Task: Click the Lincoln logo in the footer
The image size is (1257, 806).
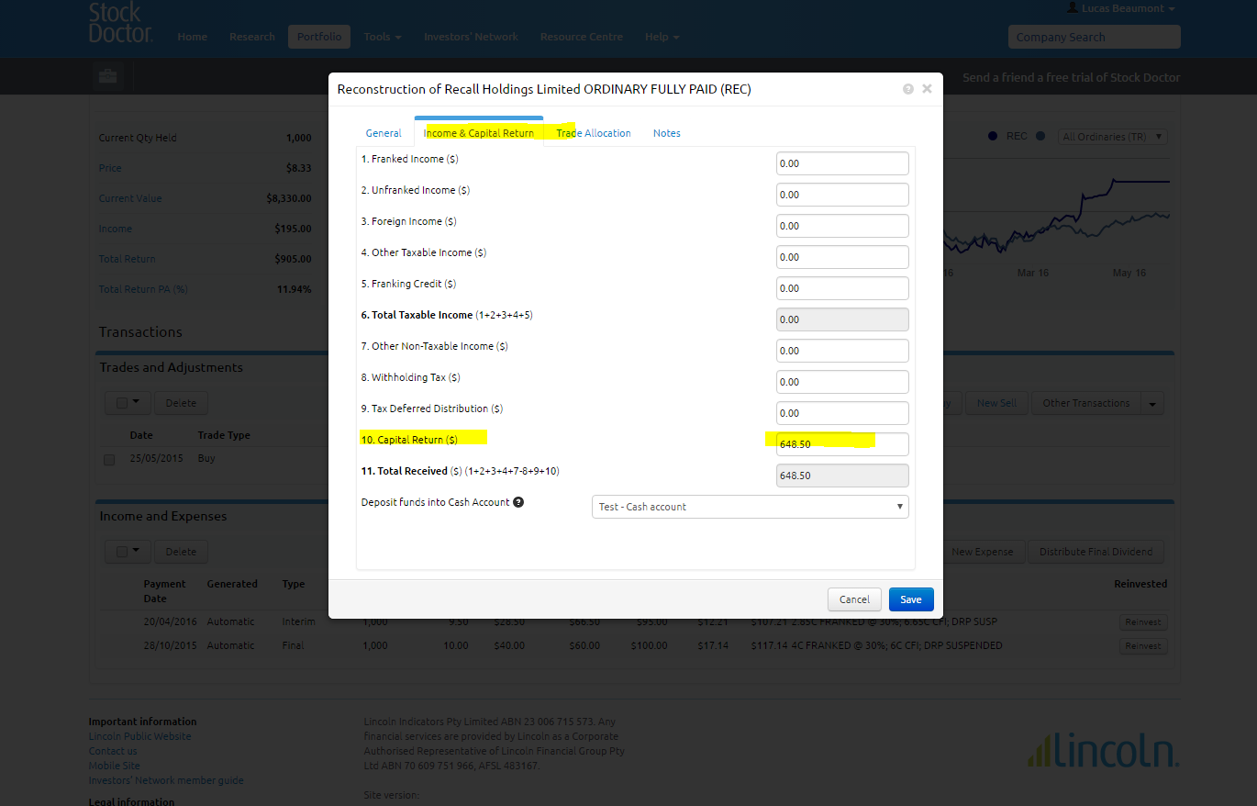Action: 1104,749
